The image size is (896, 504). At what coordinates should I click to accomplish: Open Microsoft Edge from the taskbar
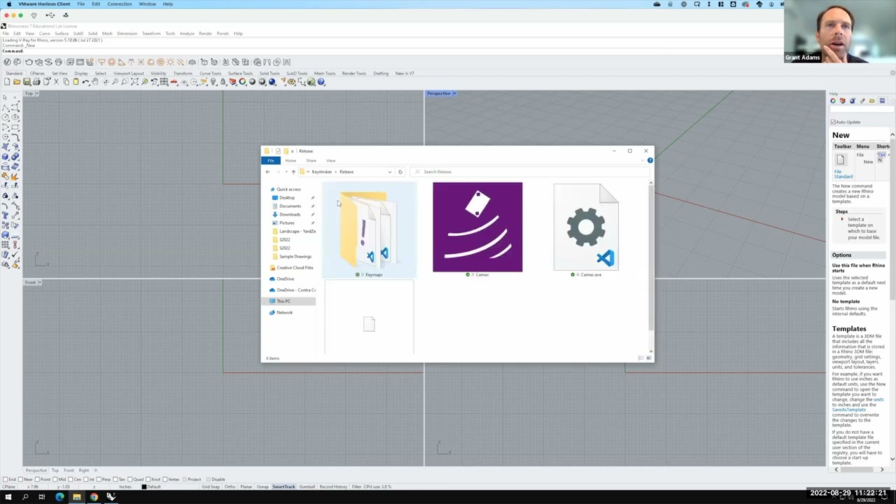coord(59,497)
